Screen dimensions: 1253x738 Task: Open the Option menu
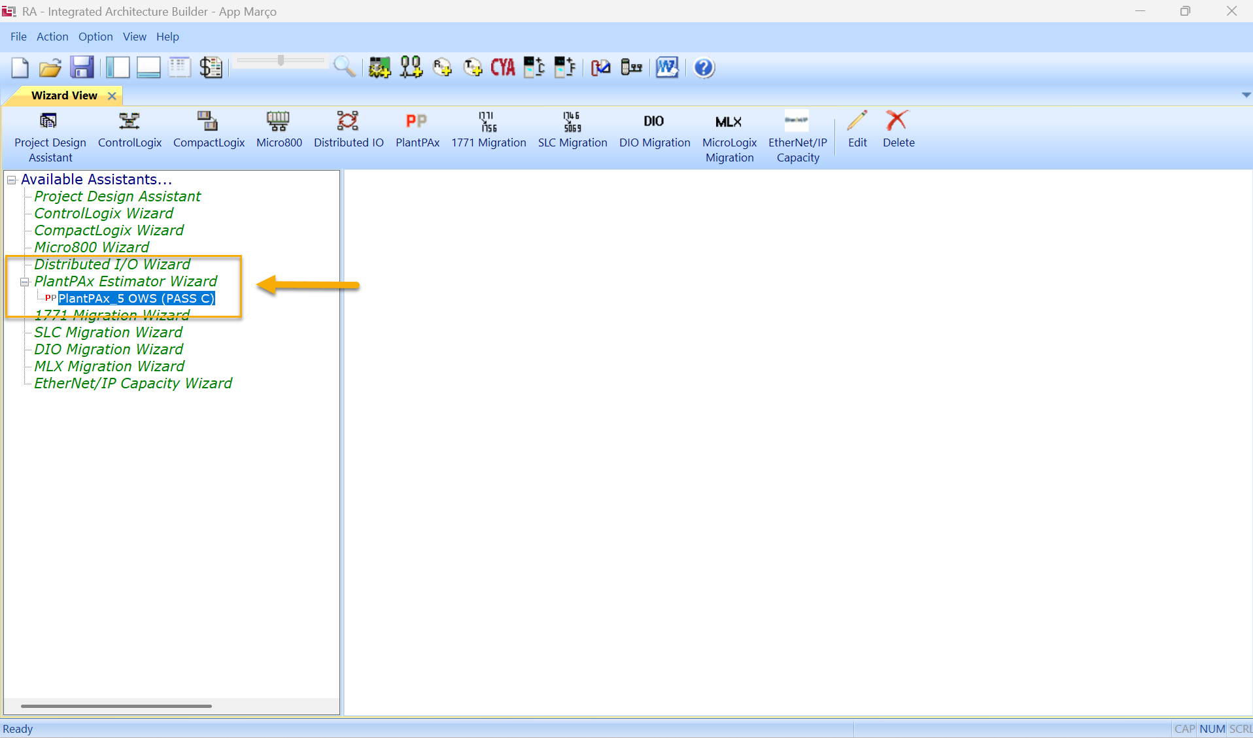pyautogui.click(x=95, y=37)
